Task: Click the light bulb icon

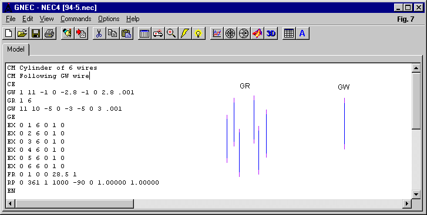Action: click(x=199, y=33)
